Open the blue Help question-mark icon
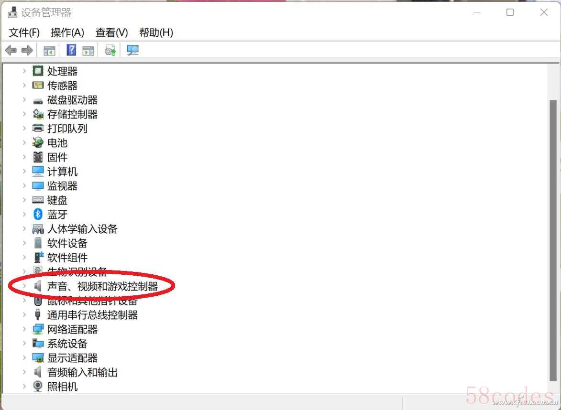This screenshot has width=561, height=410. tap(72, 50)
